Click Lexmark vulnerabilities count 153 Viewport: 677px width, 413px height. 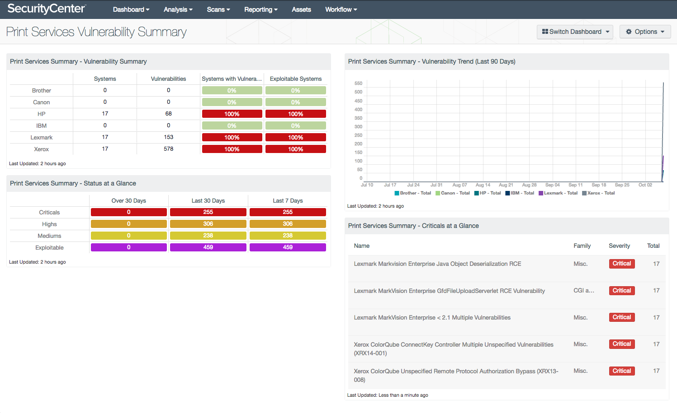169,137
